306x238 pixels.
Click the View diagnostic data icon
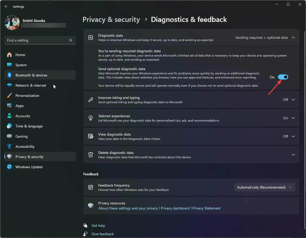91,136
